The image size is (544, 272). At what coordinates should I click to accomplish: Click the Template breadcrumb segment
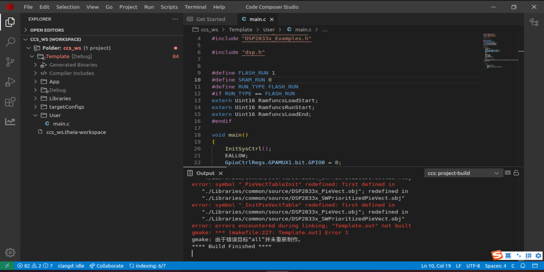pos(240,30)
